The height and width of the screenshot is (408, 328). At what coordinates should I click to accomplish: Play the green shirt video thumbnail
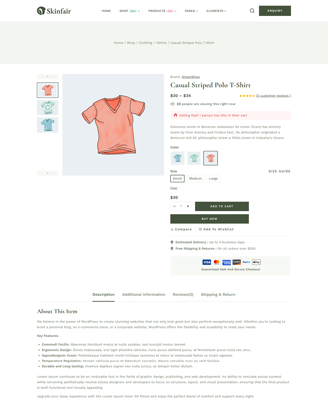[48, 108]
